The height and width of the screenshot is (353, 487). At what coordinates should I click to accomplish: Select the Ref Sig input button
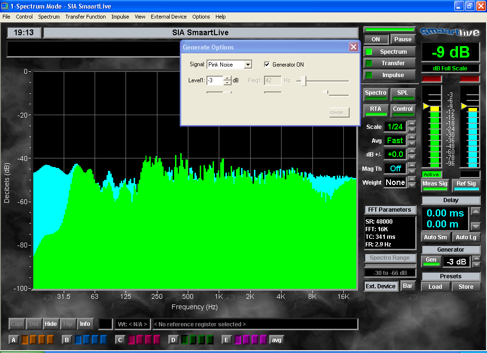[466, 184]
